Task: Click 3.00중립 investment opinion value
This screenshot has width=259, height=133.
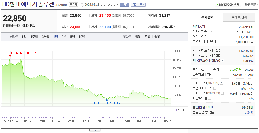Action: point(235,70)
